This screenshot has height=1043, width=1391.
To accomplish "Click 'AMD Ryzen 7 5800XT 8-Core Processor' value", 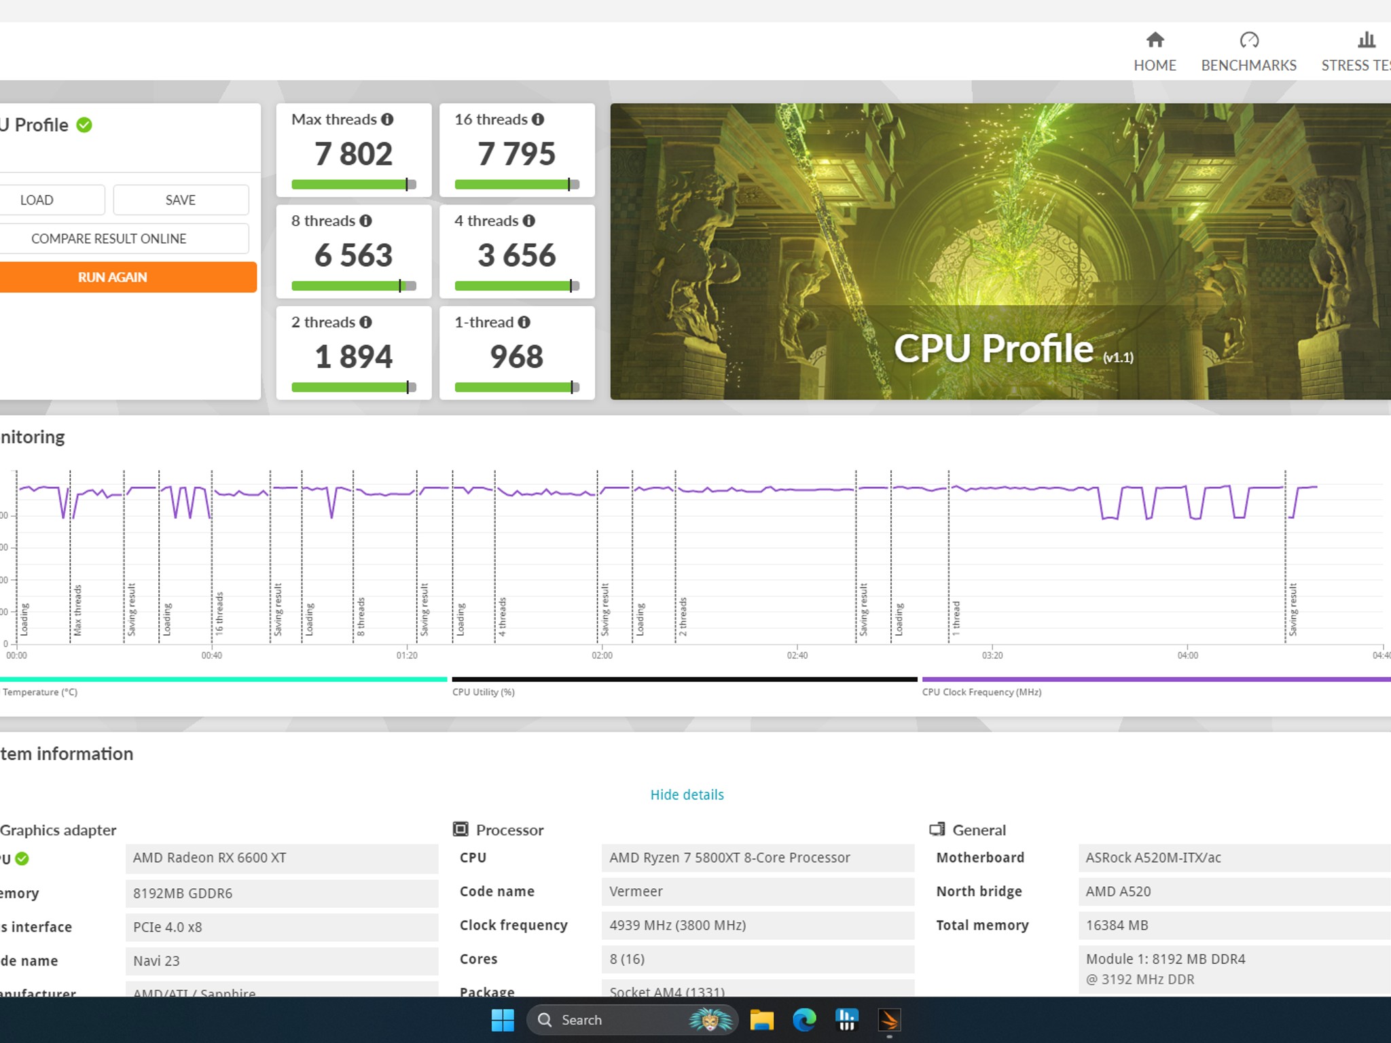I will coord(758,858).
